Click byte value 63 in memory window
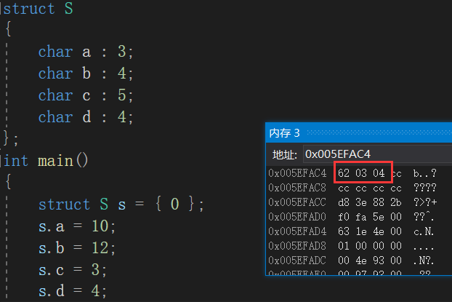452x302 pixels. pyautogui.click(x=344, y=231)
